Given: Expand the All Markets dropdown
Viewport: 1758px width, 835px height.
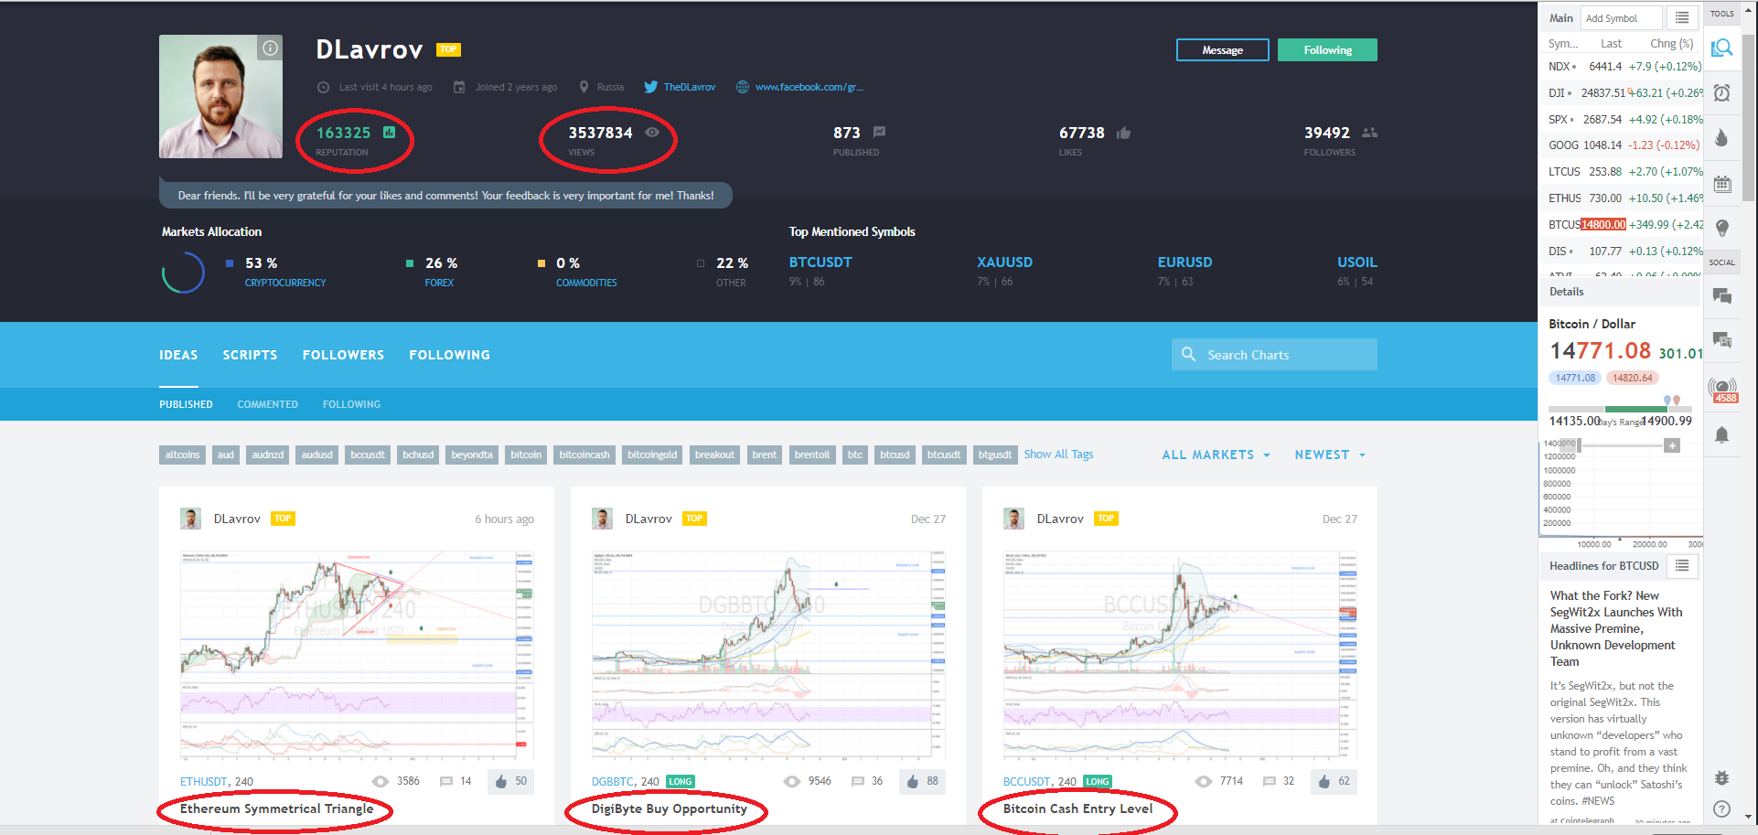Looking at the screenshot, I should tap(1216, 455).
